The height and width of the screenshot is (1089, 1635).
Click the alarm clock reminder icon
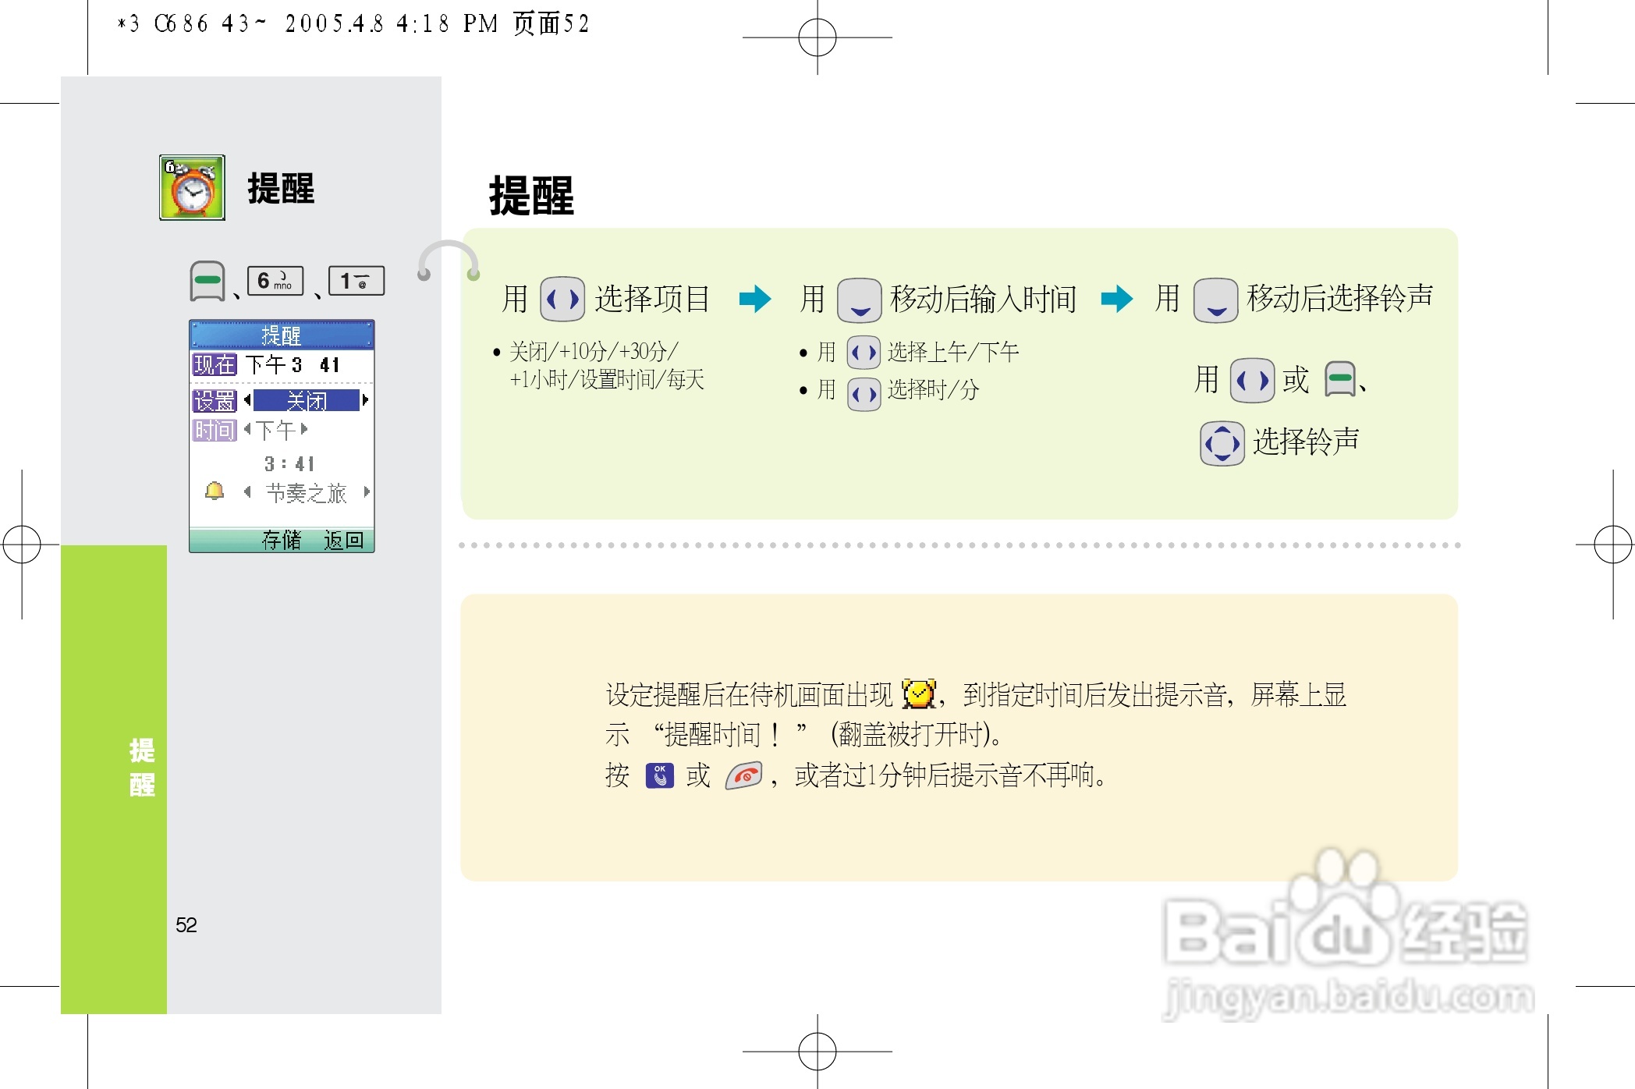192,187
